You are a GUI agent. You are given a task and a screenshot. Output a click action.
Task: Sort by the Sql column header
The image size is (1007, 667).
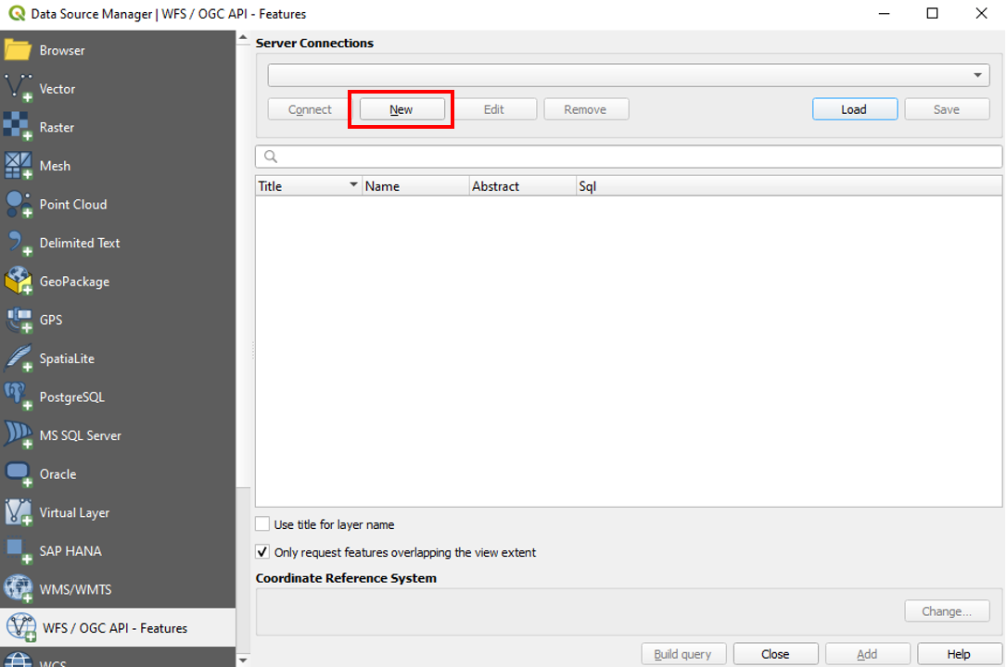[789, 186]
